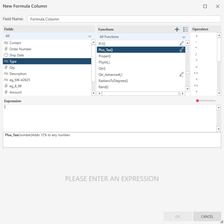Click the Field Name input box
The width and height of the screenshot is (224, 224).
tap(124, 19)
